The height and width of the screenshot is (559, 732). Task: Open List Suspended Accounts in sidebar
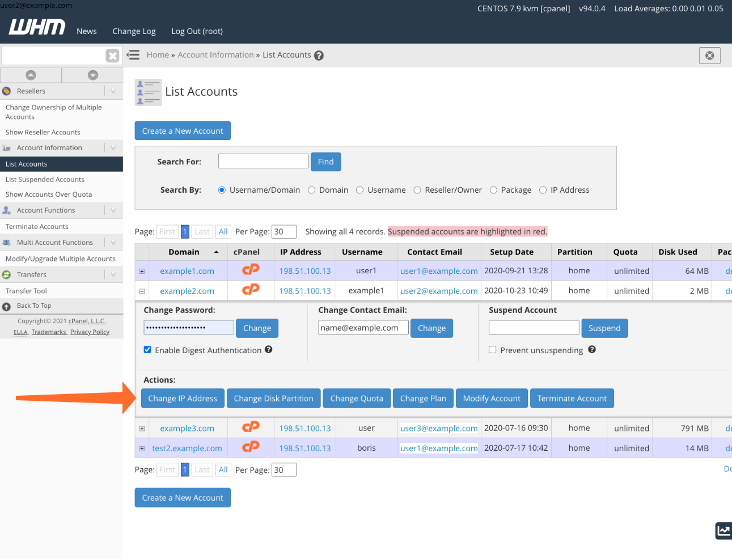pyautogui.click(x=45, y=180)
